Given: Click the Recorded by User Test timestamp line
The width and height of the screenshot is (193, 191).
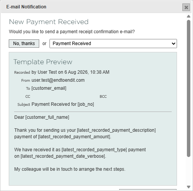Looking at the screenshot, I should (x=62, y=72).
